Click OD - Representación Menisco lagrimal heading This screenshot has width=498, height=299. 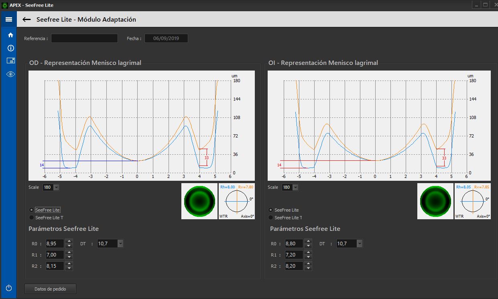85,63
